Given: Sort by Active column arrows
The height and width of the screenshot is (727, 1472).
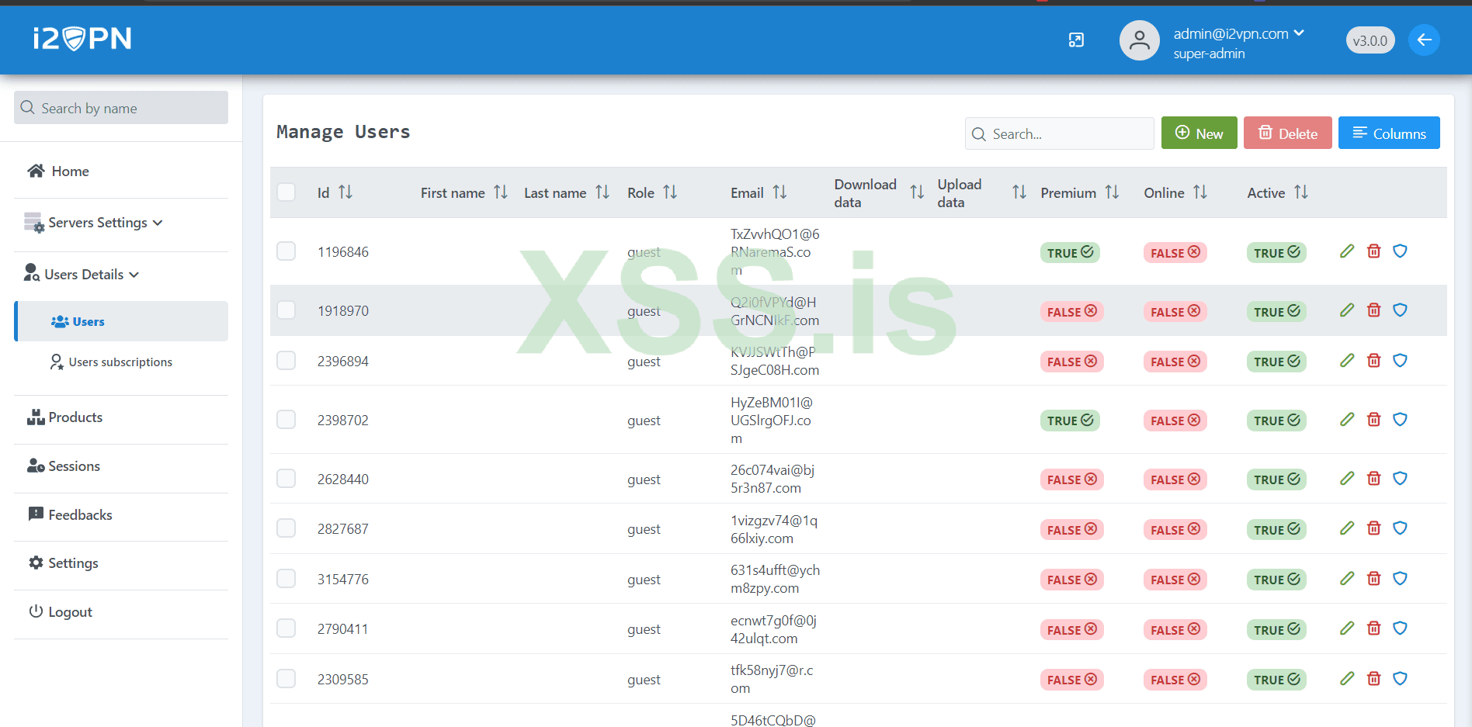Looking at the screenshot, I should coord(1301,192).
